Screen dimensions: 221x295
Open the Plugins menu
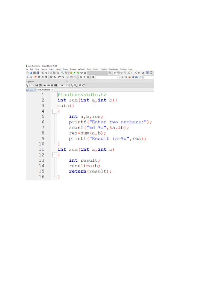(104, 69)
